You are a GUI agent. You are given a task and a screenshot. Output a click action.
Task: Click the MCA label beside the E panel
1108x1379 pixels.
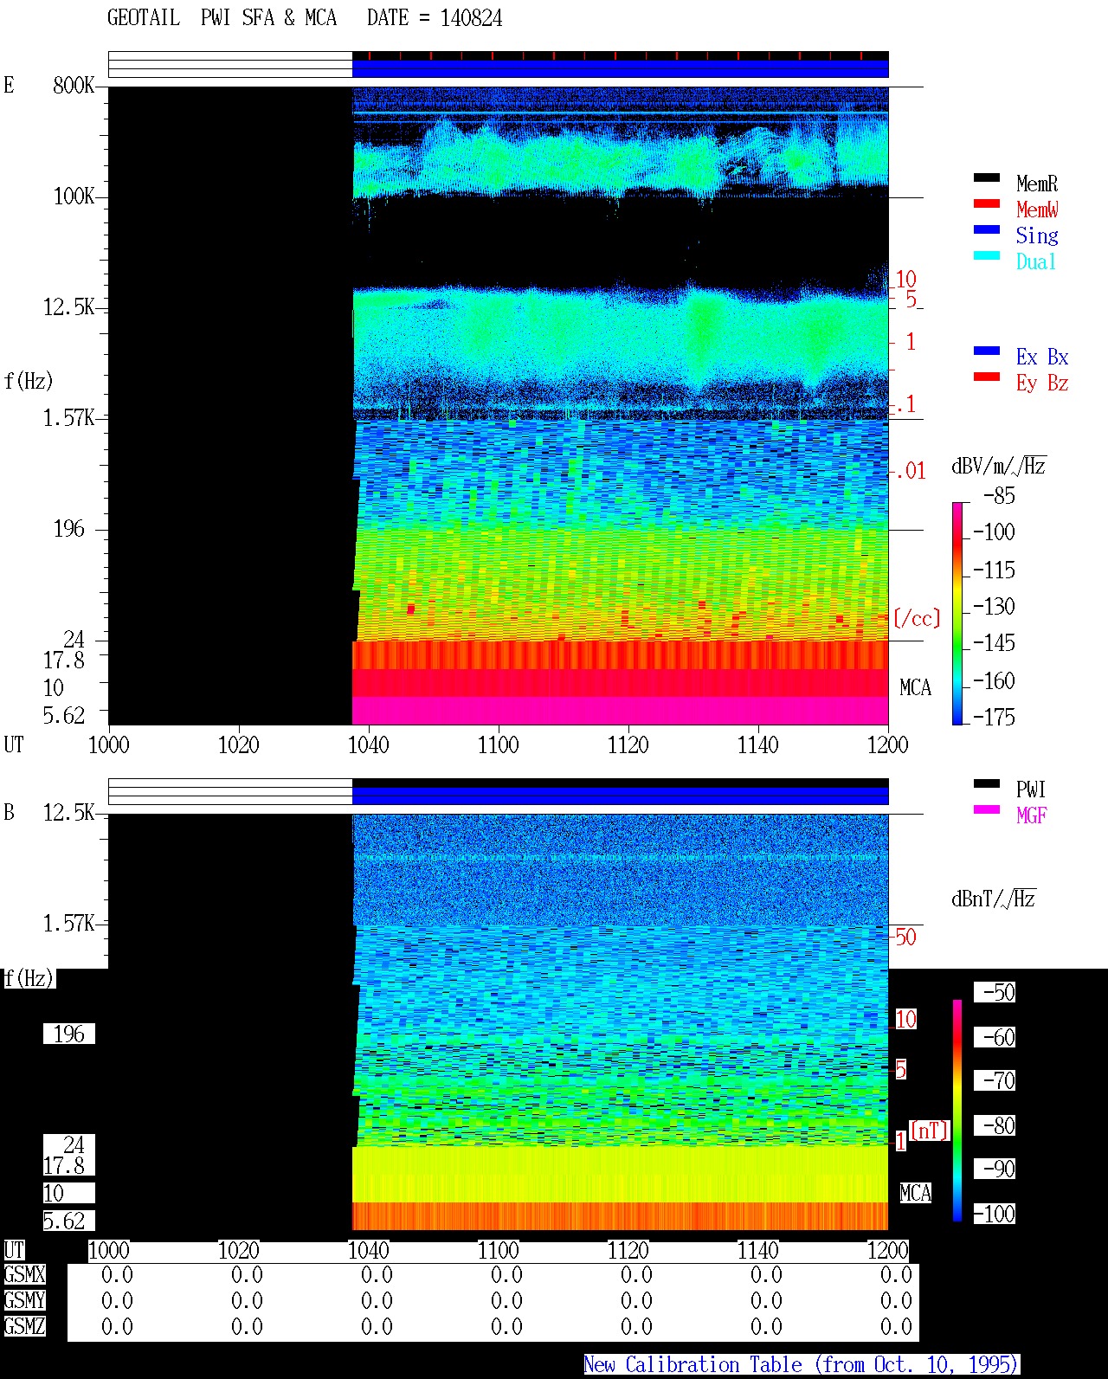click(x=915, y=687)
